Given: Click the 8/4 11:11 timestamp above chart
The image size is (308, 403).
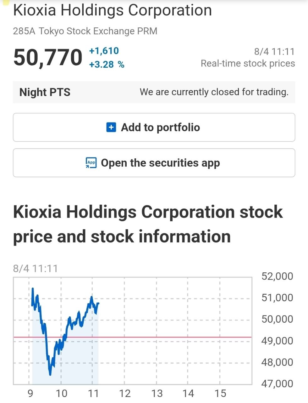Looking at the screenshot, I should 36,269.
